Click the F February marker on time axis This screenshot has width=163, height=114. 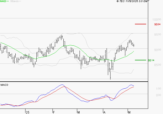coord(54,112)
